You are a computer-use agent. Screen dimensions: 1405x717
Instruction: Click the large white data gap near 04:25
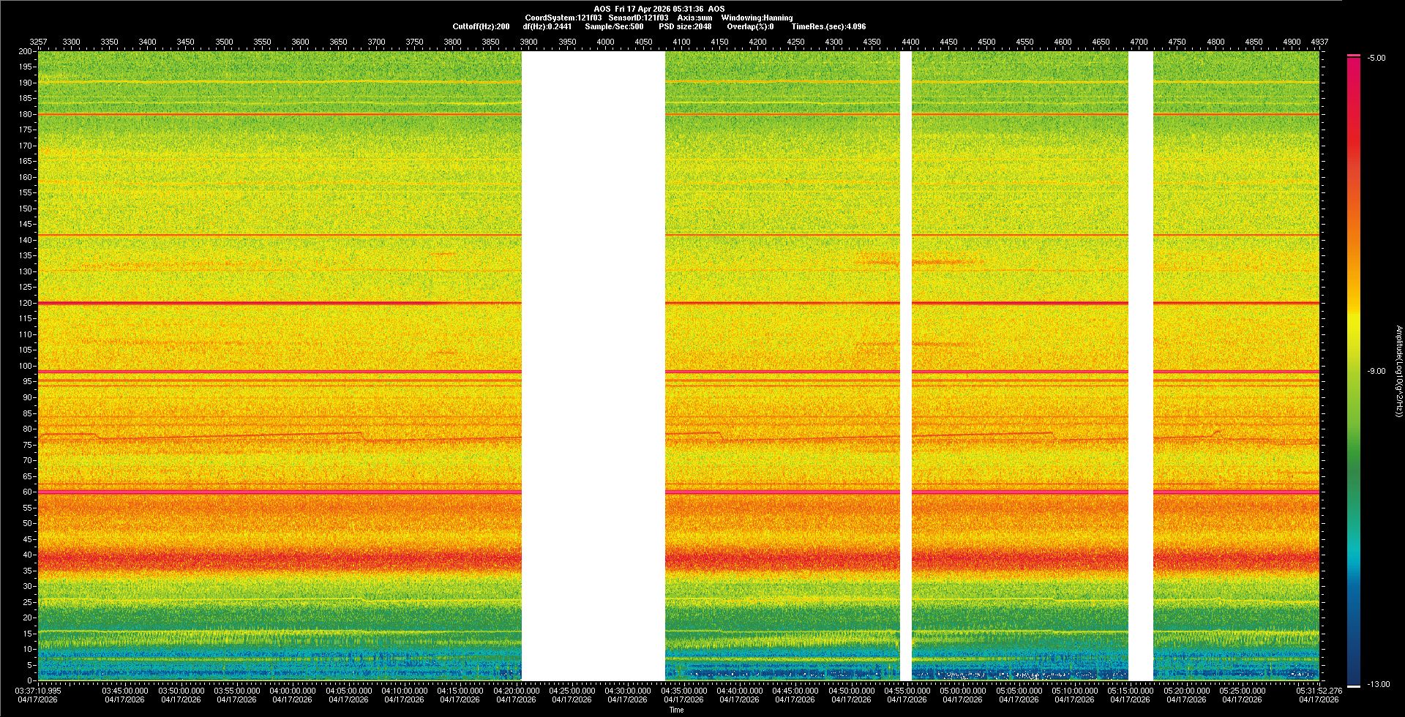pos(593,366)
